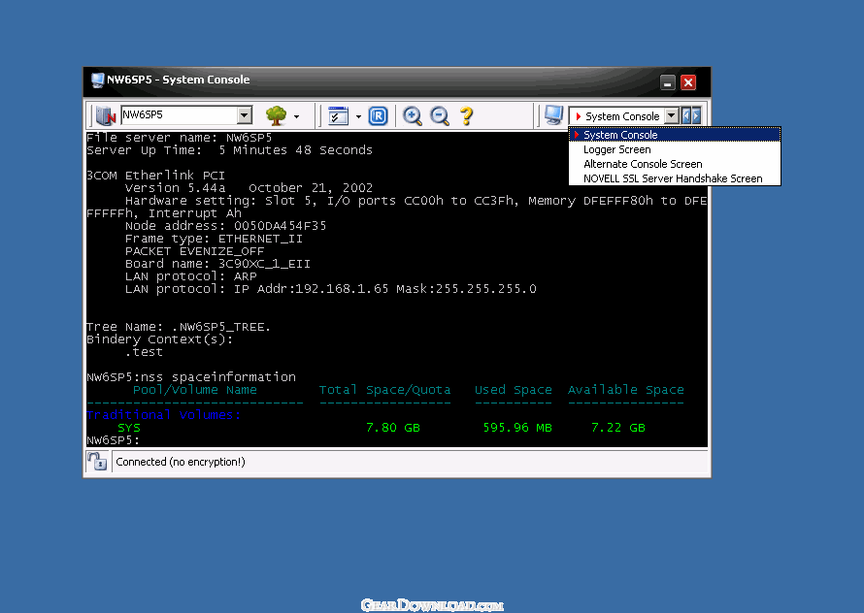Click the 'Traditional Volumes:' label
This screenshot has height=613, width=864.
pos(164,415)
